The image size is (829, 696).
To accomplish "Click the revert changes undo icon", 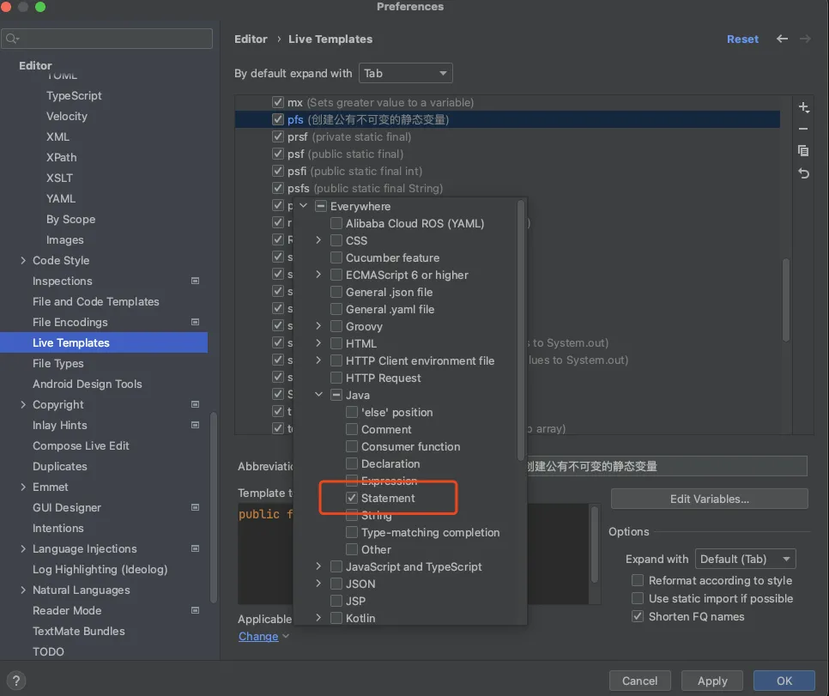I will coord(803,173).
